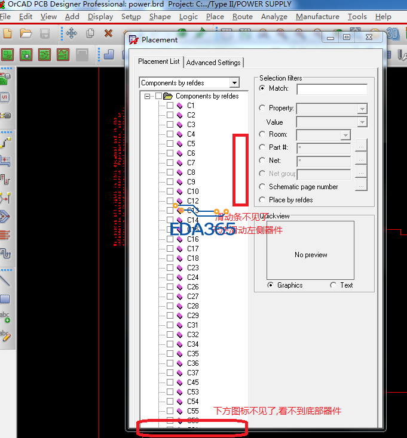Open the Place menu
Screen dimensions: 407x438
tap(215, 17)
